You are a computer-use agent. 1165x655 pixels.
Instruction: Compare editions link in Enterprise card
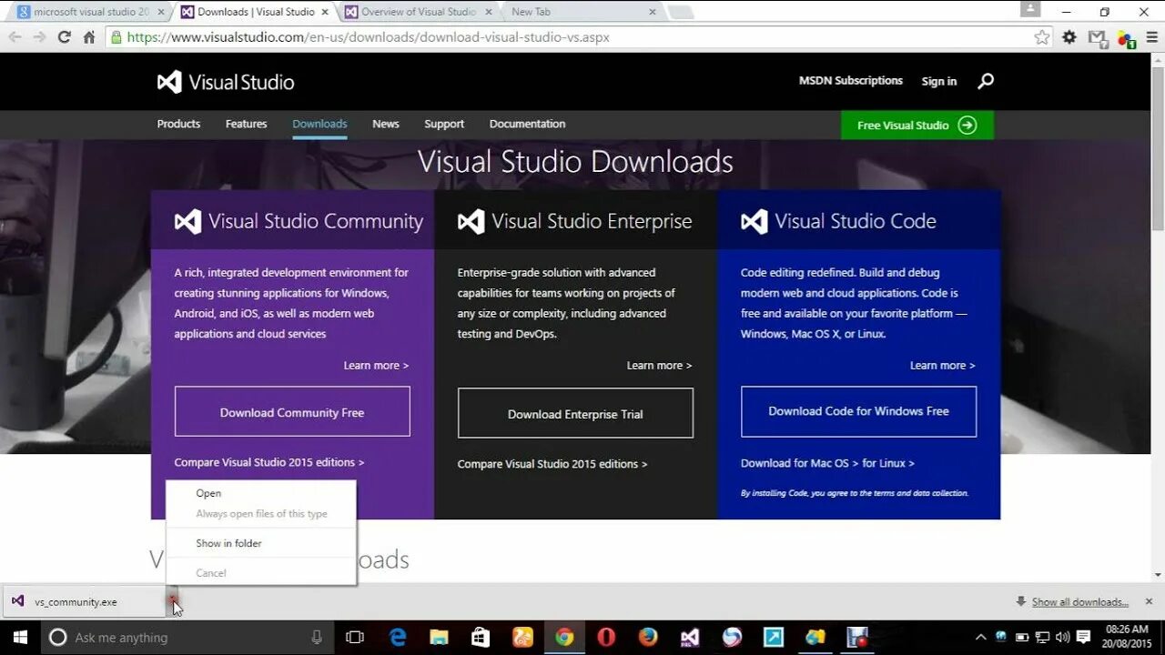(552, 464)
